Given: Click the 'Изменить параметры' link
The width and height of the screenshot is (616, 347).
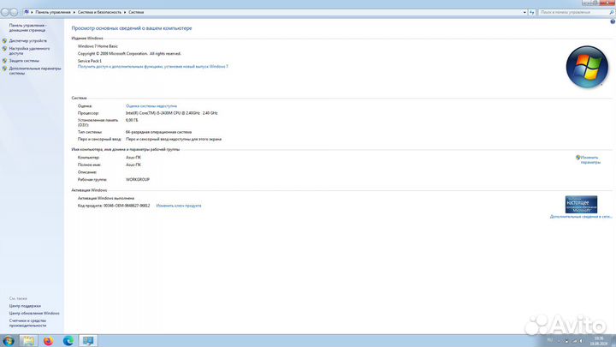Looking at the screenshot, I should (x=590, y=159).
